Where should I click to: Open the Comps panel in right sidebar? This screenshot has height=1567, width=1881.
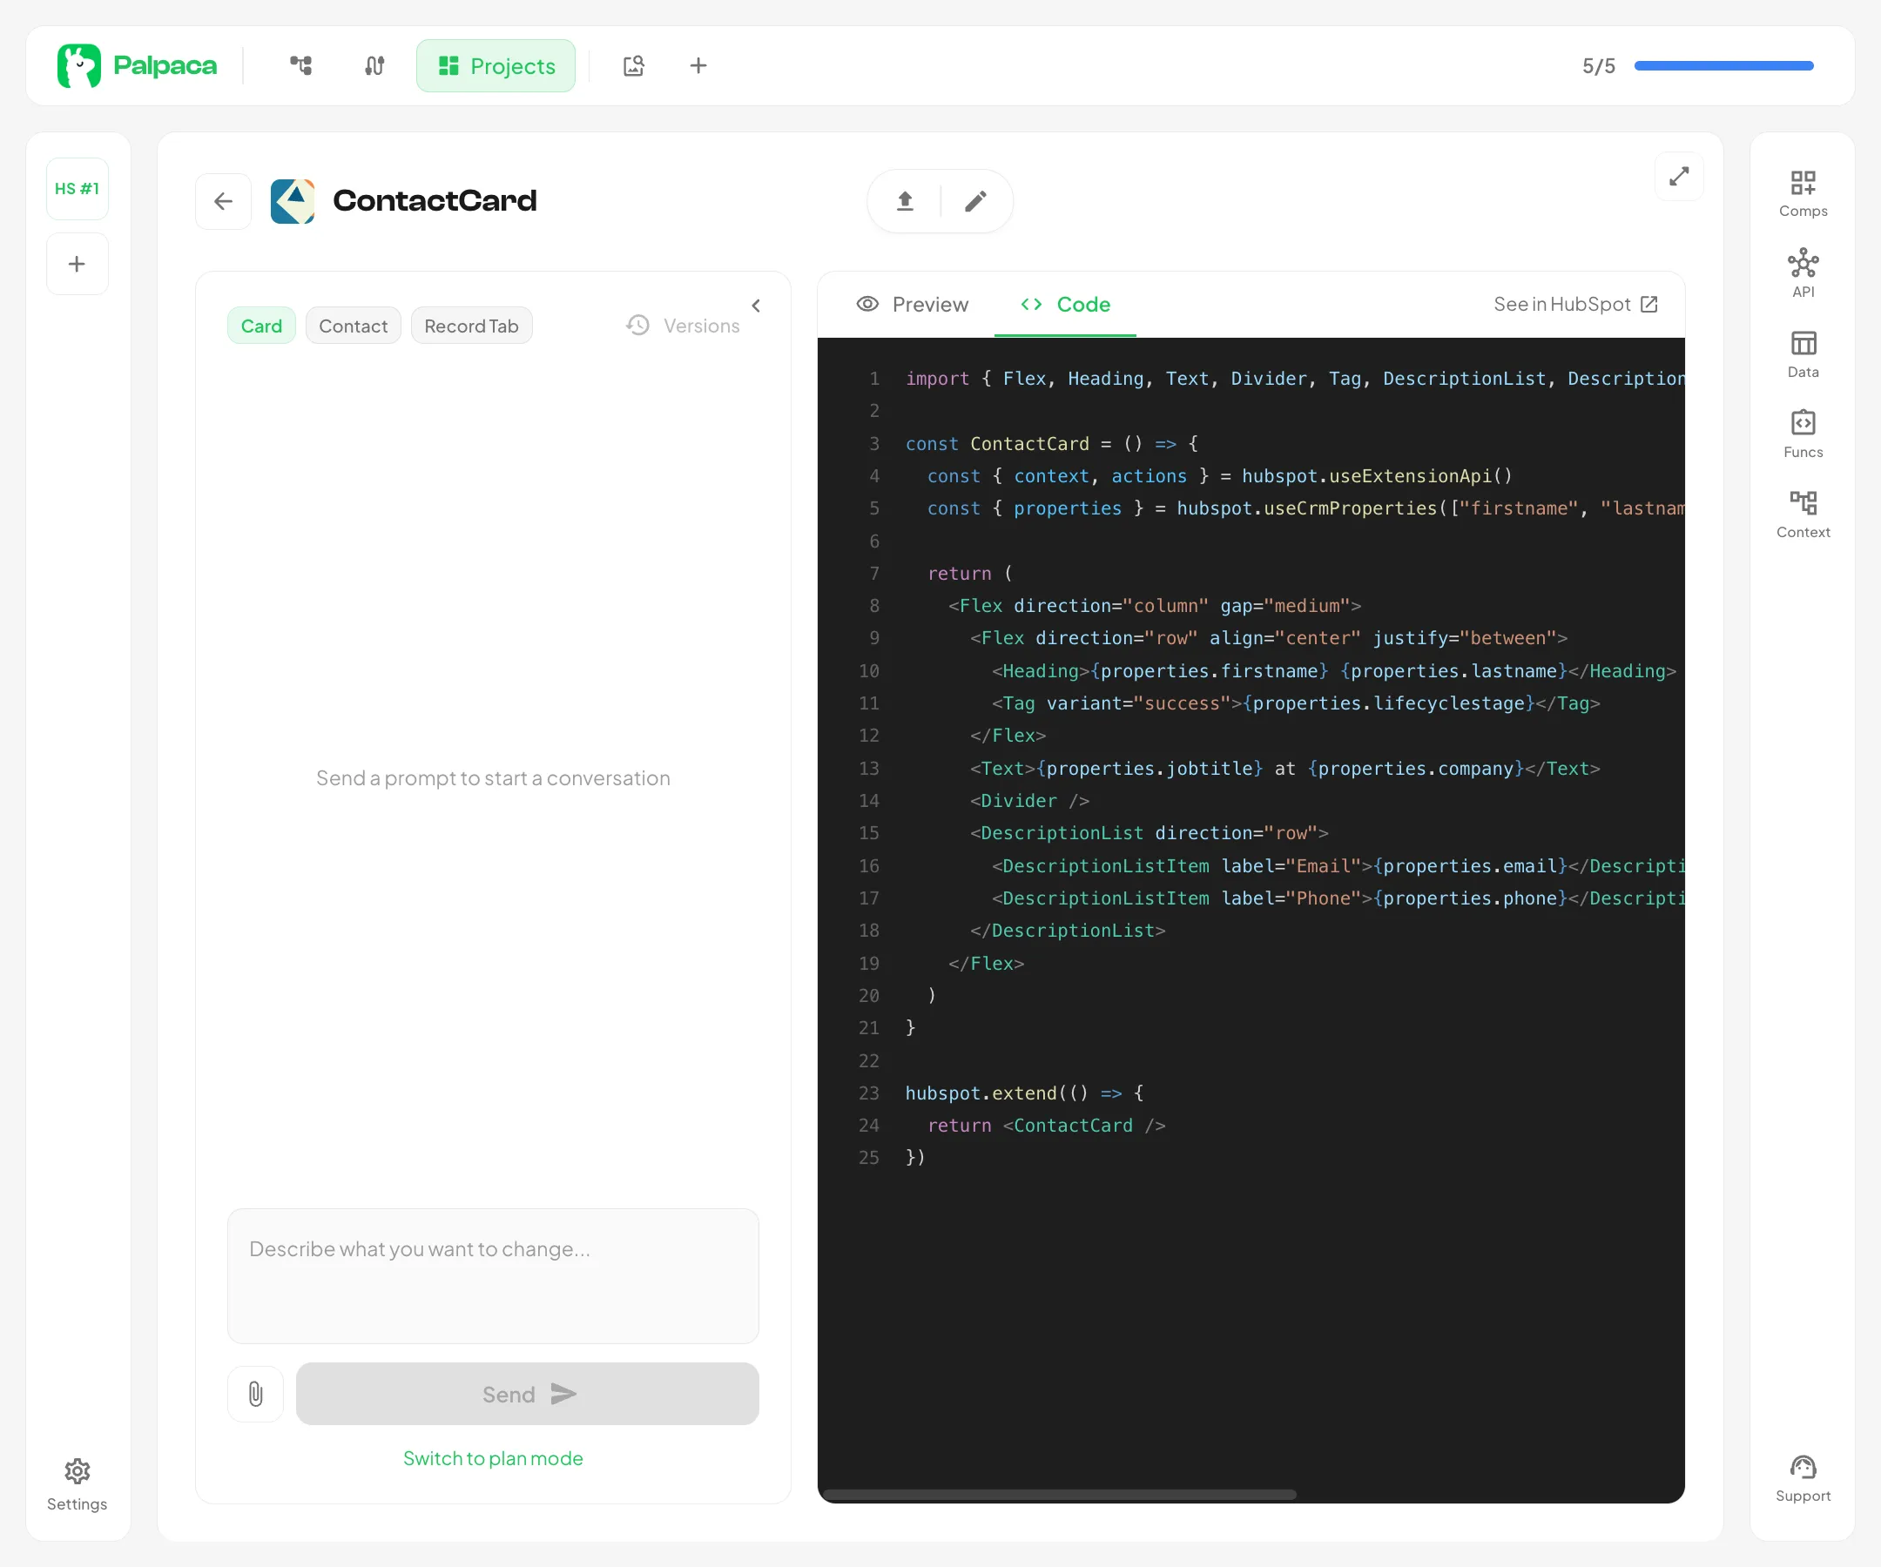[1802, 192]
